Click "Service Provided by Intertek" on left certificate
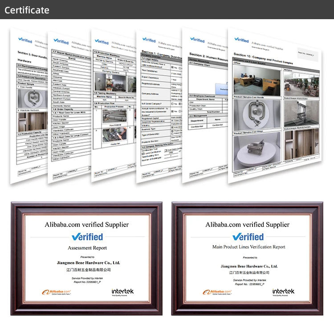This screenshot has width=334, height=329. (87, 278)
